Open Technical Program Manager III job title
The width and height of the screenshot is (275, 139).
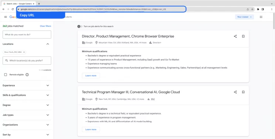pyautogui.click(x=131, y=92)
